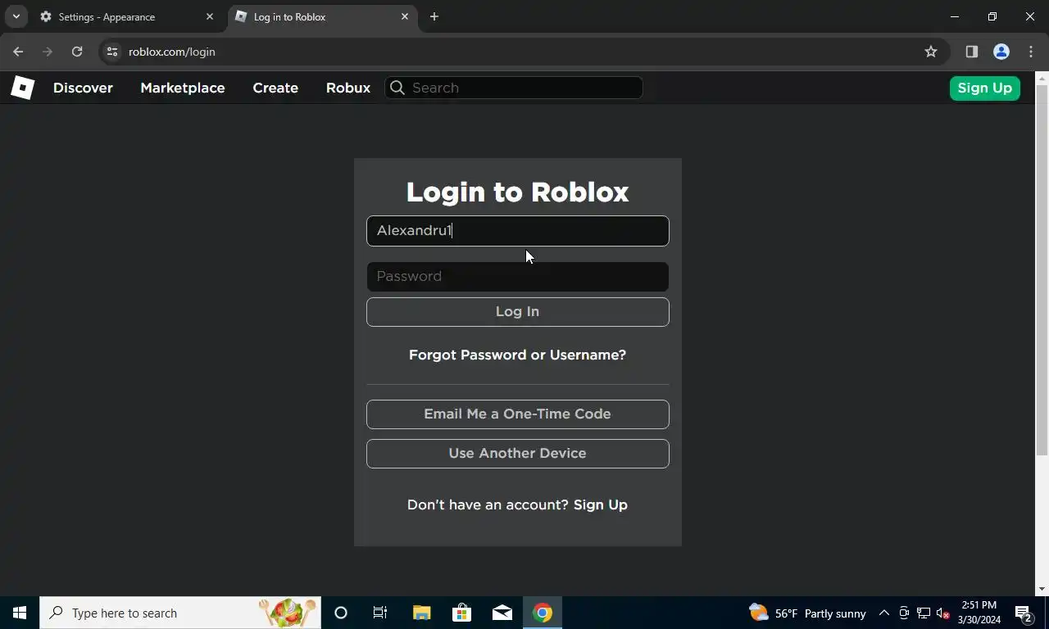Open the Chrome profile avatar
This screenshot has height=629, width=1049.
tap(1001, 52)
